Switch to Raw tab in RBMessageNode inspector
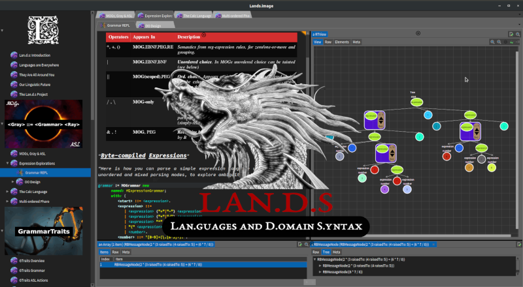This screenshot has height=287, width=523. click(316, 252)
